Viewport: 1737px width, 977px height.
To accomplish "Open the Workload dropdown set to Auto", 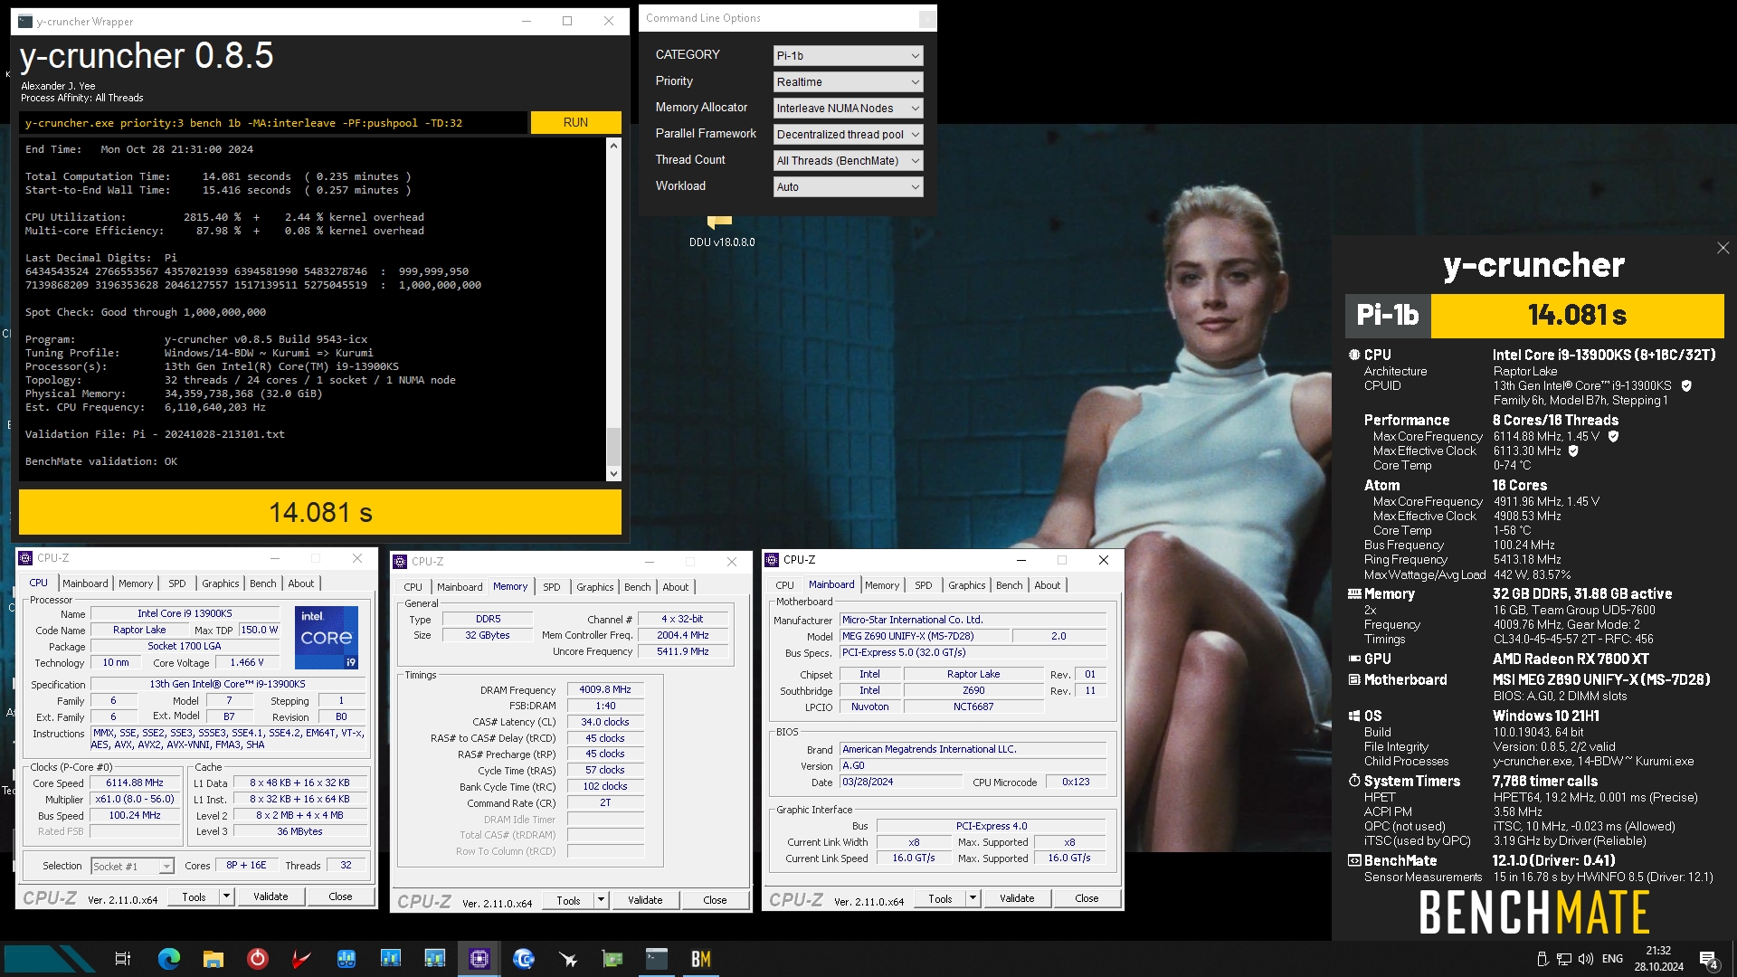I will click(x=848, y=186).
